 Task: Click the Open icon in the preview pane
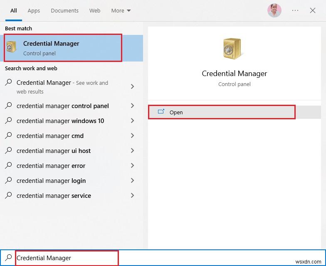[161, 112]
